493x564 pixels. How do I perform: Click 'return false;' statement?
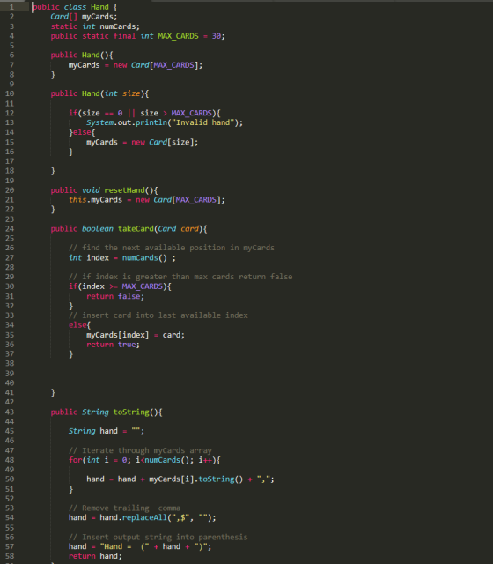click(115, 296)
